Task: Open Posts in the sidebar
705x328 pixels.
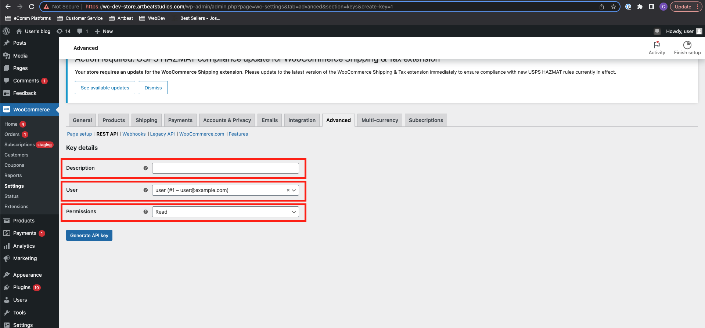Action: click(x=29, y=43)
